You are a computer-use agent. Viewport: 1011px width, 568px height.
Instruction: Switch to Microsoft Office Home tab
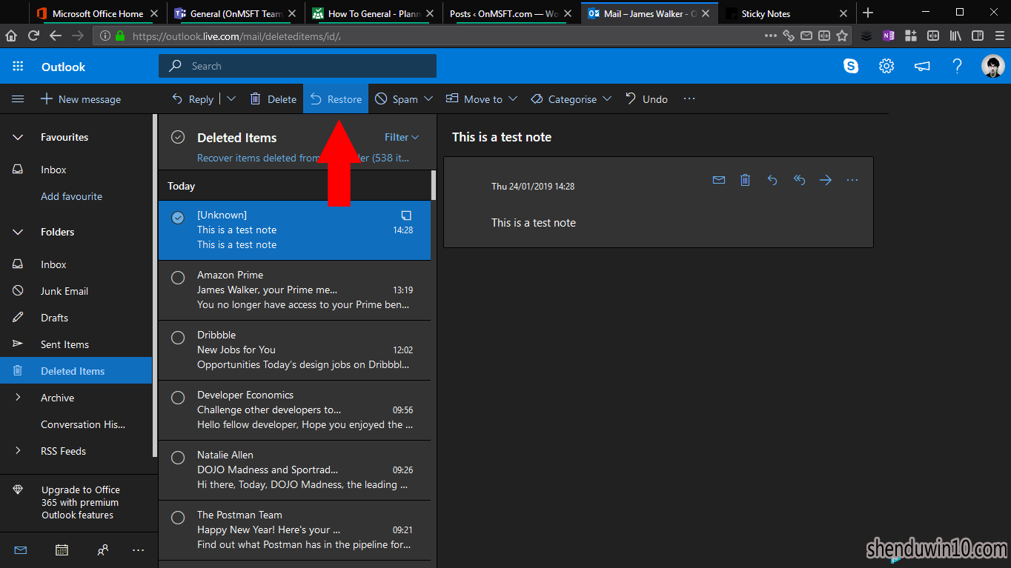tap(97, 13)
